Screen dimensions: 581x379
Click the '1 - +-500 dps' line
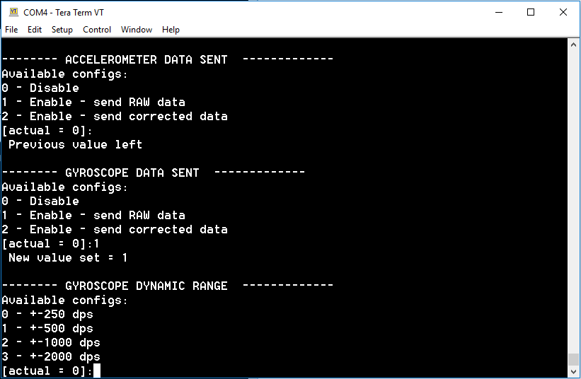(47, 328)
